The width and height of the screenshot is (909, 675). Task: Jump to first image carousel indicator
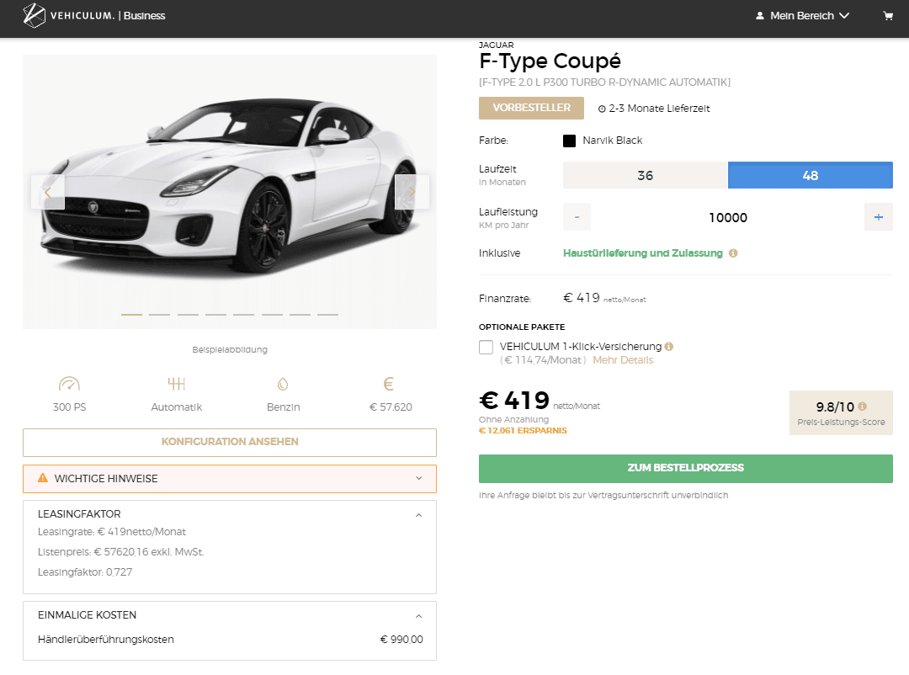click(x=131, y=314)
